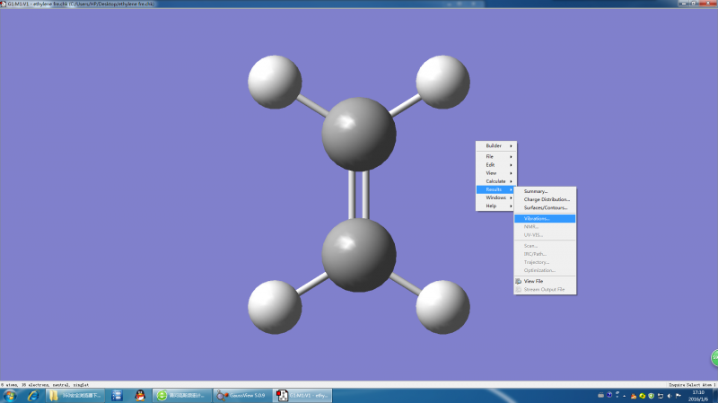Image resolution: width=718 pixels, height=403 pixels.
Task: Expand the Builder submenu
Action: click(495, 145)
